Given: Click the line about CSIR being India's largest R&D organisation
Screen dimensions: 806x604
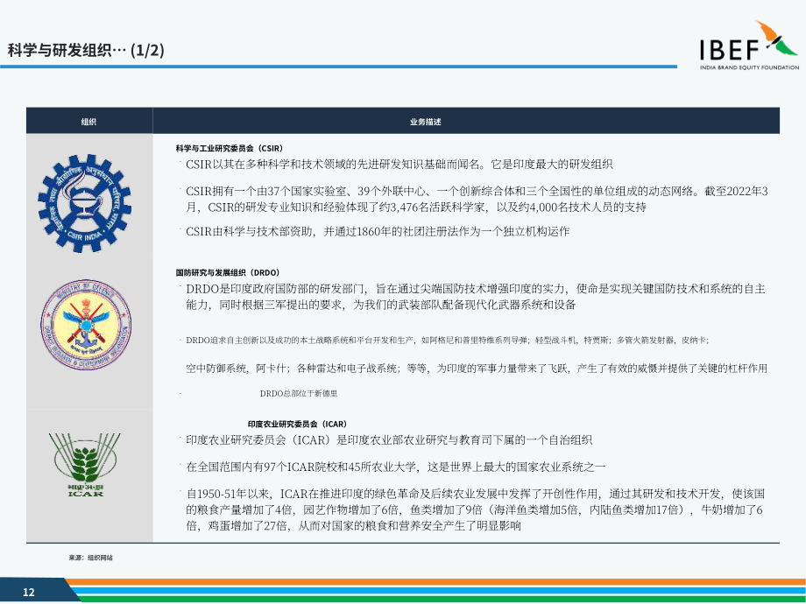Looking at the screenshot, I should 399,165.
